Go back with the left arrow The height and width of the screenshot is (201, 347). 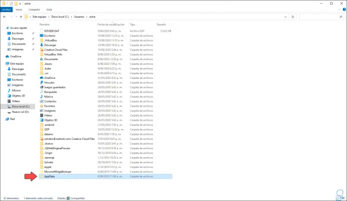coord(5,17)
